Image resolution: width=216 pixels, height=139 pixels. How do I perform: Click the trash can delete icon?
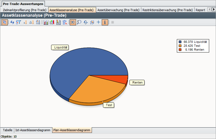[65, 22]
